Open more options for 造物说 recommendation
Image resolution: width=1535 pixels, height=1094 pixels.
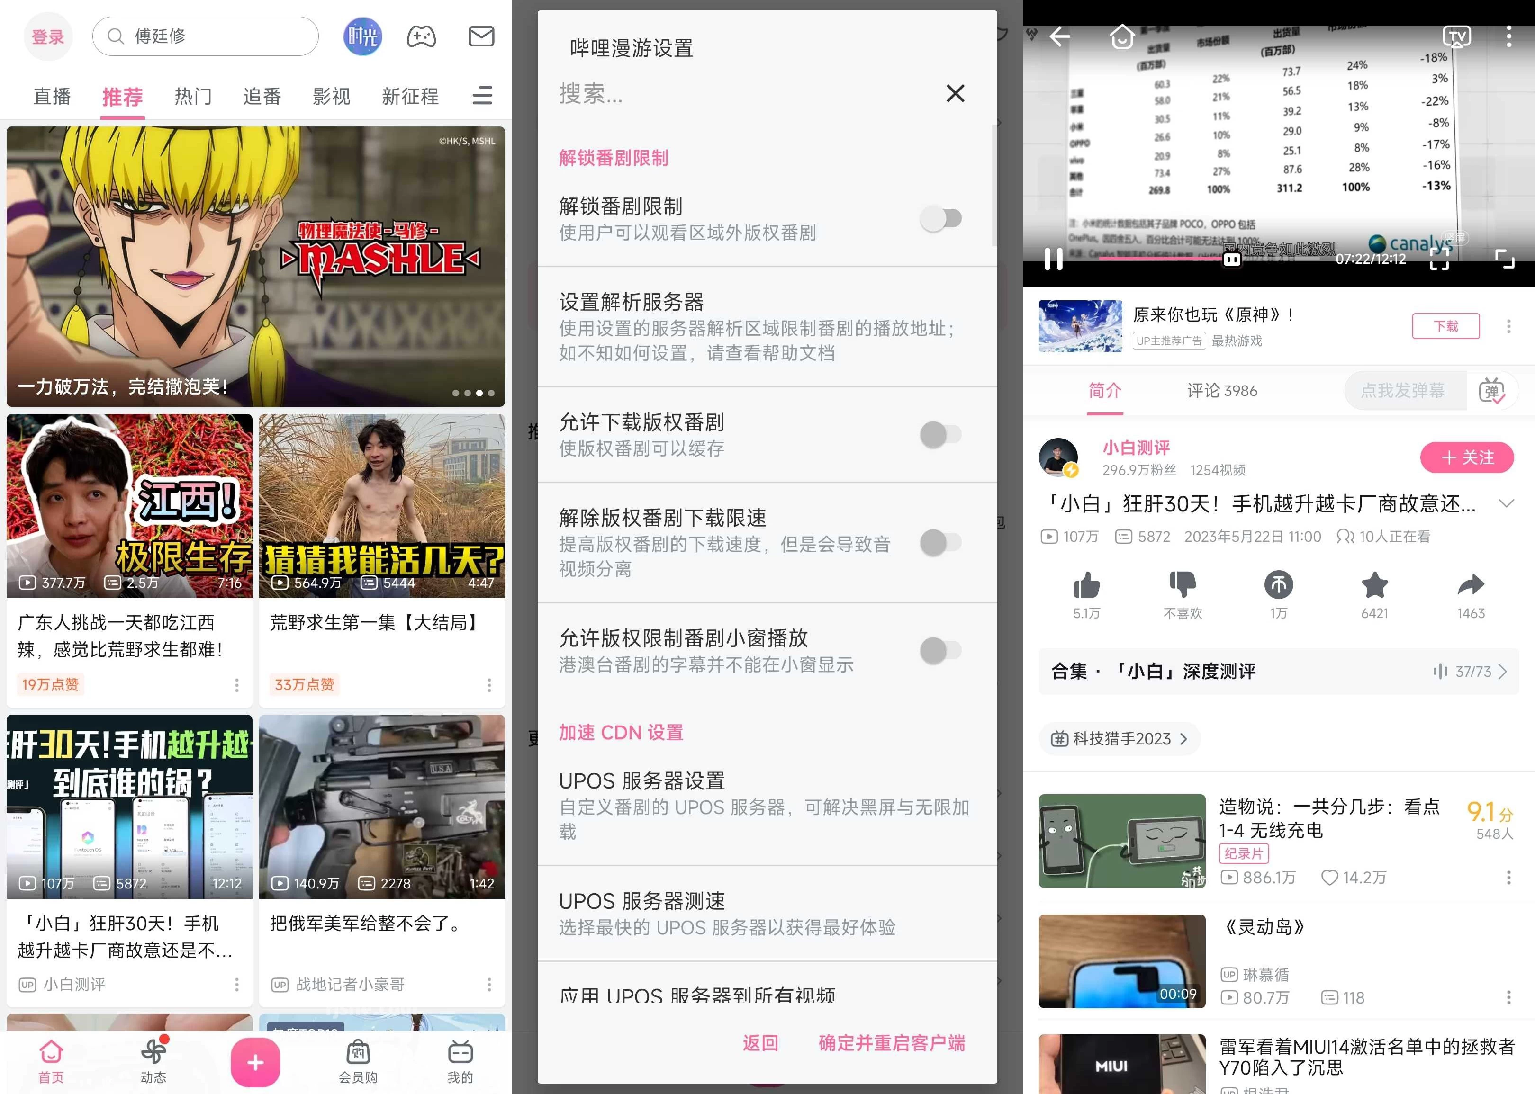(x=1509, y=877)
